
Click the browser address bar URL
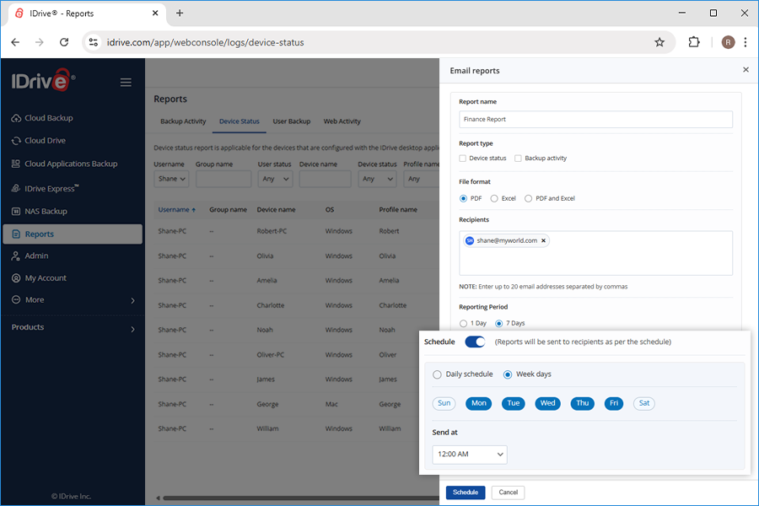(x=205, y=43)
